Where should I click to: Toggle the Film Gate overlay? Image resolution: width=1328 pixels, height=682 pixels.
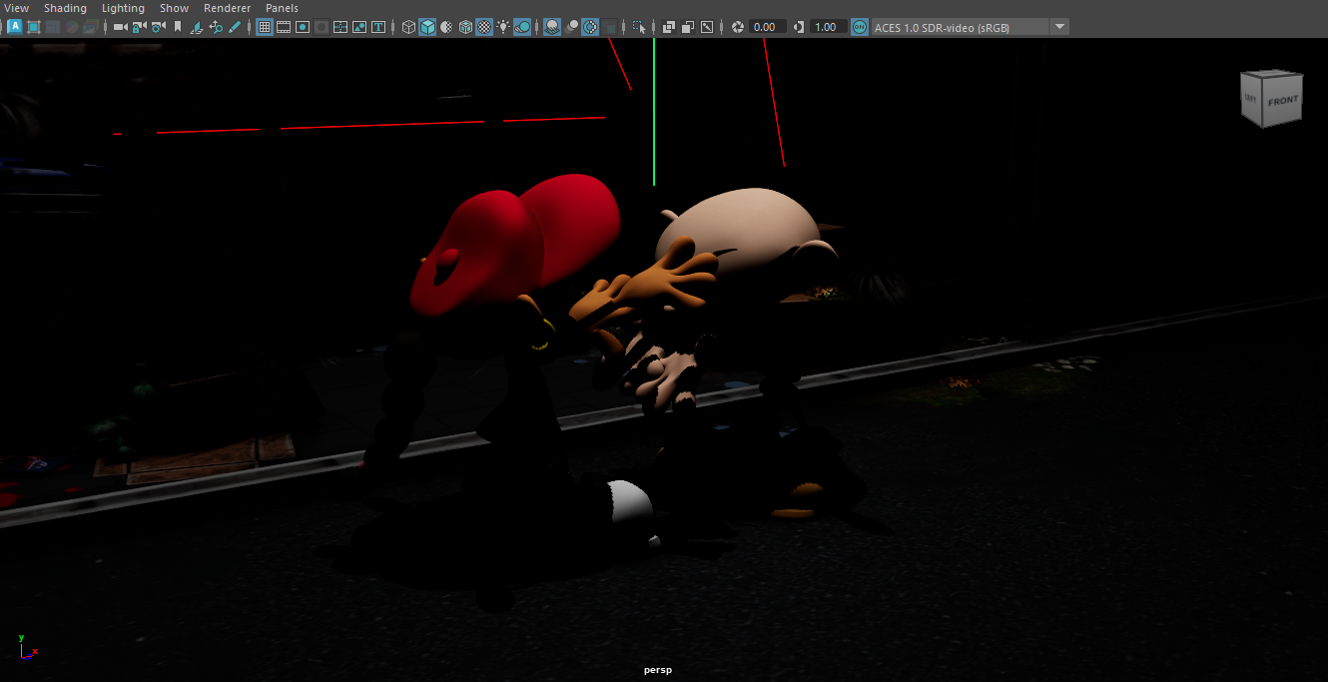click(x=284, y=27)
